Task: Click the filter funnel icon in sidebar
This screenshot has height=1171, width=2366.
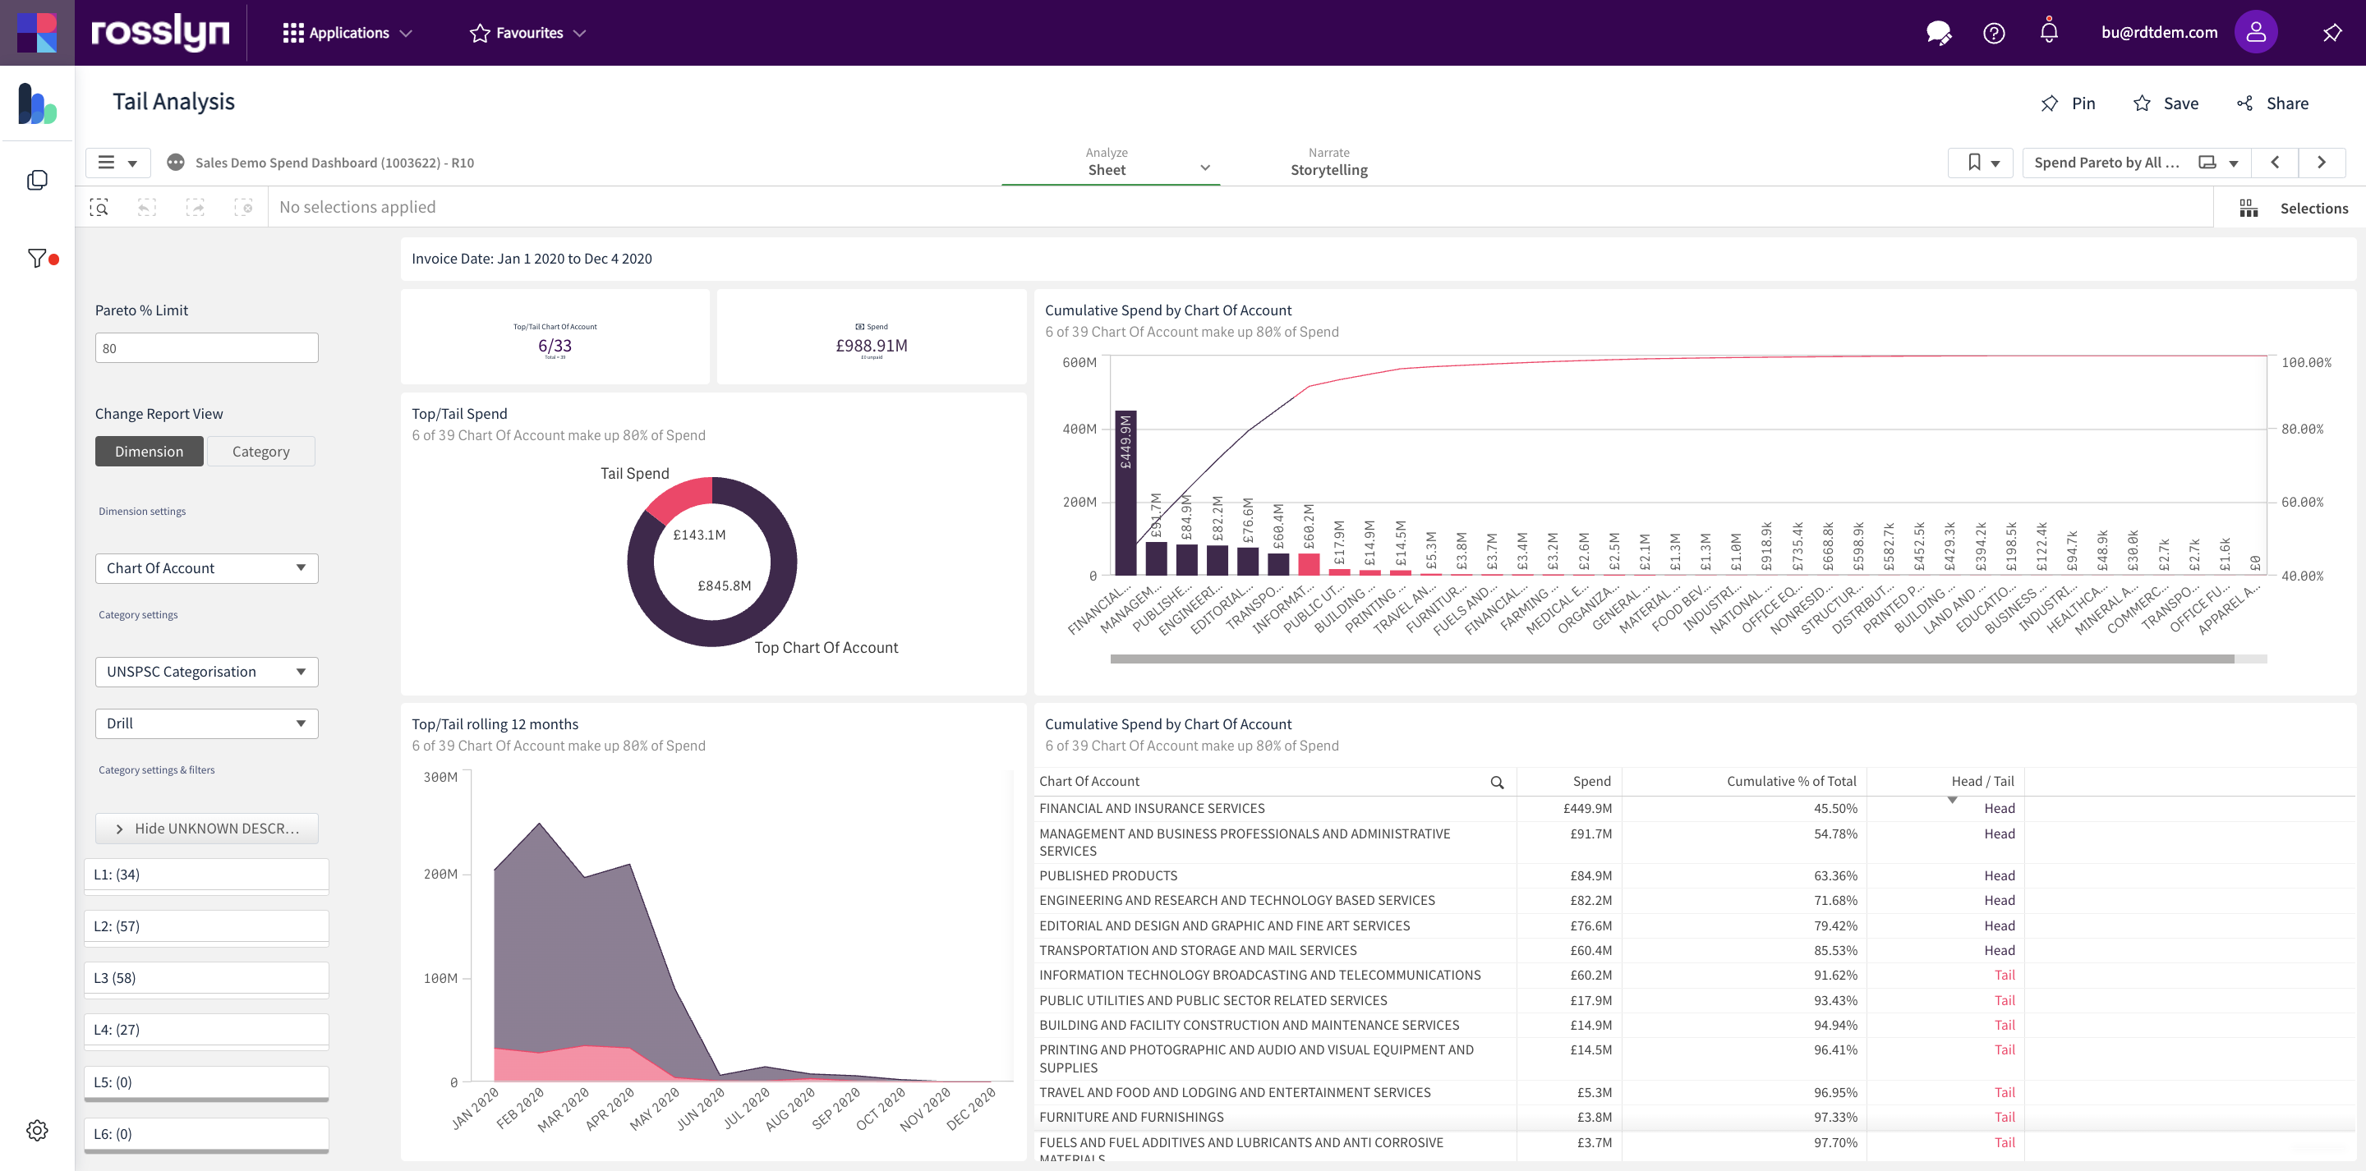Action: click(x=37, y=258)
